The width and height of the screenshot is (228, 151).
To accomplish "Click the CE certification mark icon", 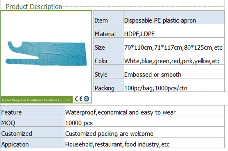I will tap(79, 99).
